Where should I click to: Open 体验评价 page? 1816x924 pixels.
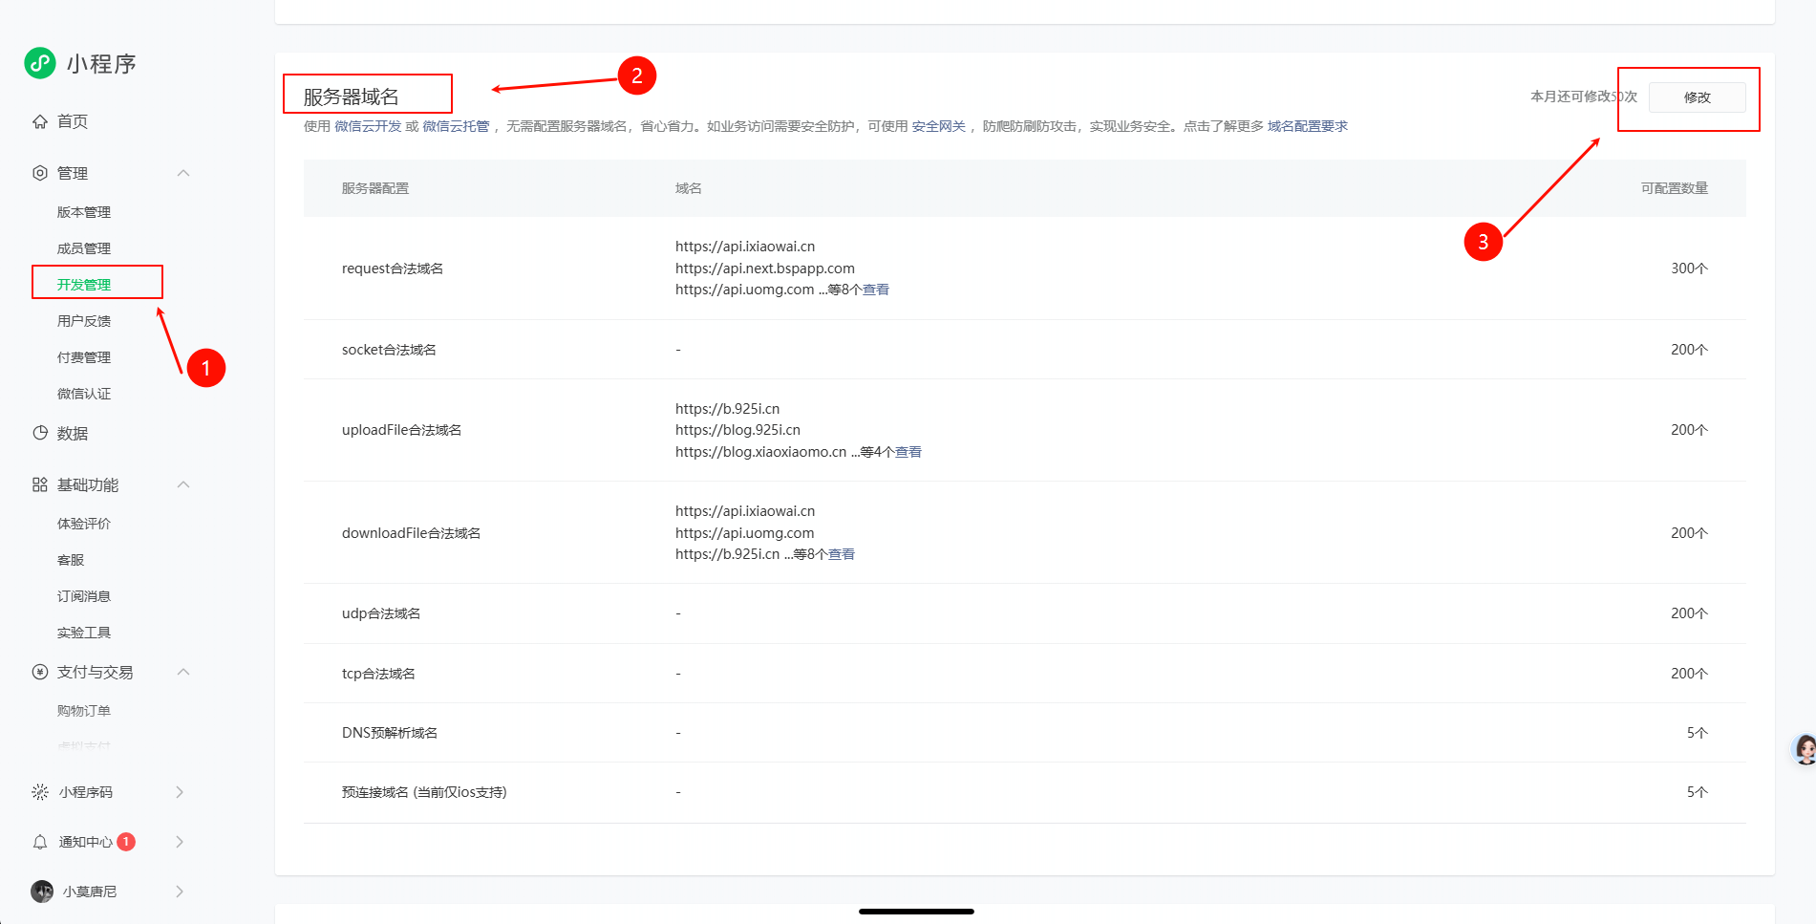[84, 524]
